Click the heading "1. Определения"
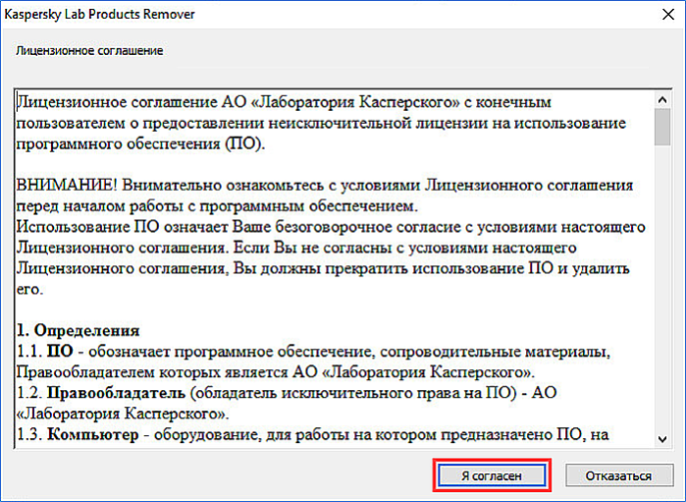This screenshot has height=502, width=686. [79, 330]
